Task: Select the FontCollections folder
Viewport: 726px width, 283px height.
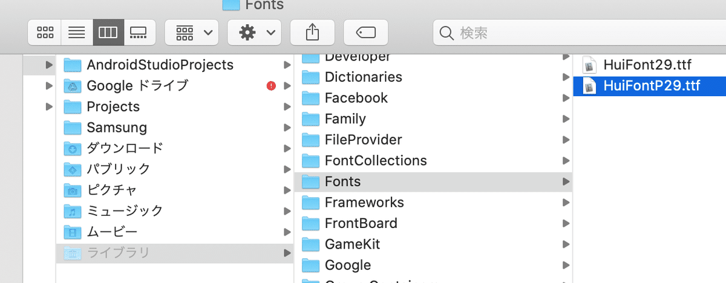Action: 433,161
